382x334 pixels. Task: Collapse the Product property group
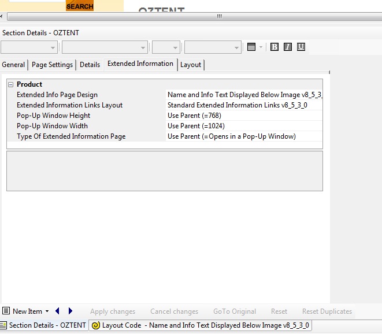point(10,84)
